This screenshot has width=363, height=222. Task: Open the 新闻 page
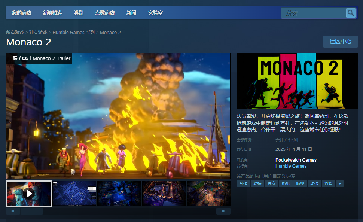point(131,13)
